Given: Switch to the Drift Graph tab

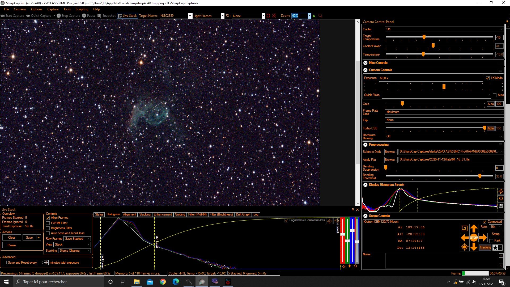Looking at the screenshot, I should click(243, 214).
